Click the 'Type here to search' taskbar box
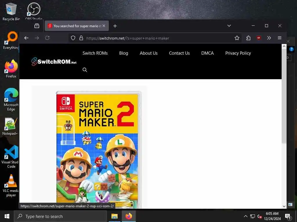 point(60,216)
